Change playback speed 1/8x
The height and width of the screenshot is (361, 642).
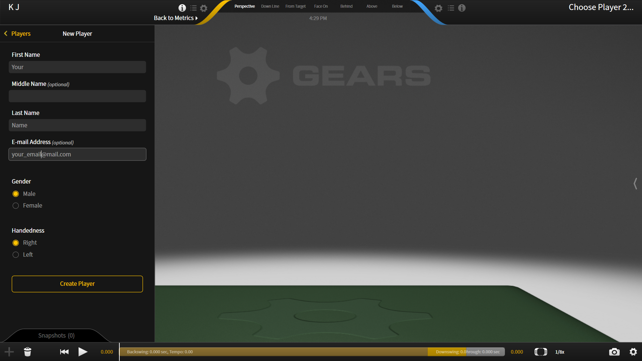click(560, 352)
